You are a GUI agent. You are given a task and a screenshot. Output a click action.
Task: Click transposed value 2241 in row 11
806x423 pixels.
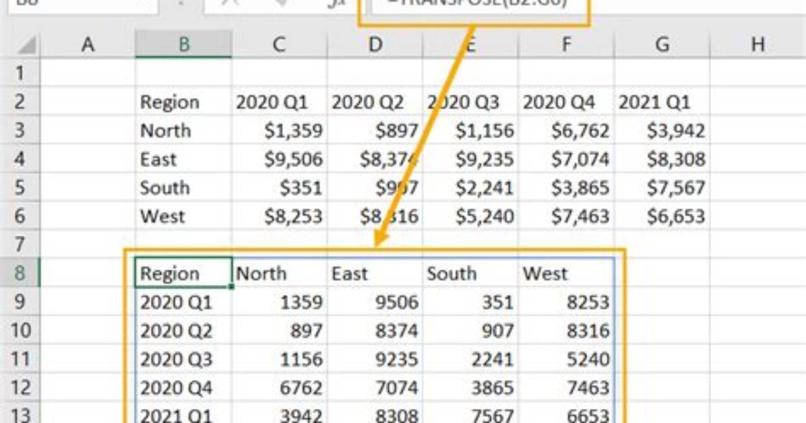470,359
